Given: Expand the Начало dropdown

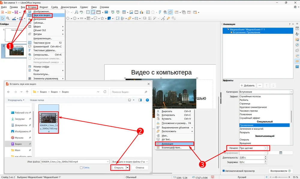Looking at the screenshot, I should 265,148.
